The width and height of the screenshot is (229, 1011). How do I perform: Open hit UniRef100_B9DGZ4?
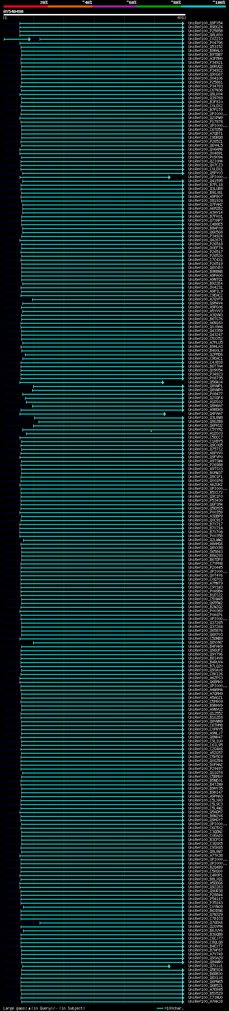[205, 28]
